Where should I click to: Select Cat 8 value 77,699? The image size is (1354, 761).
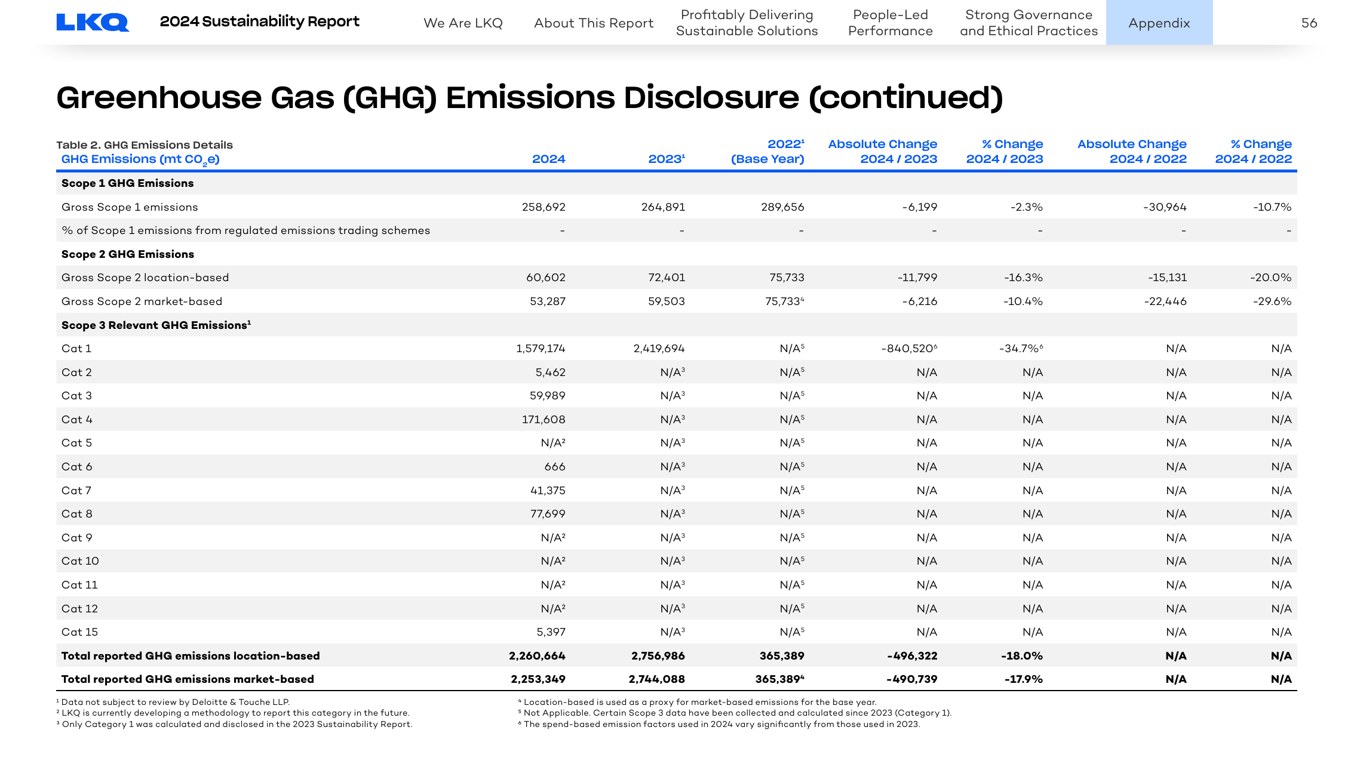click(548, 514)
